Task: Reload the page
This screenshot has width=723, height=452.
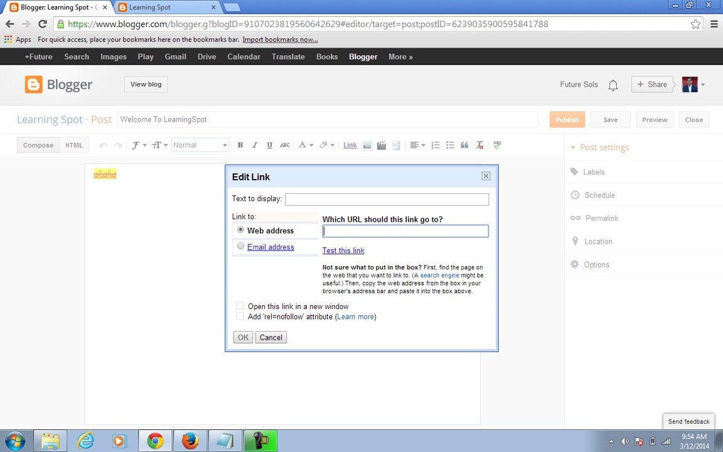Action: coord(43,24)
